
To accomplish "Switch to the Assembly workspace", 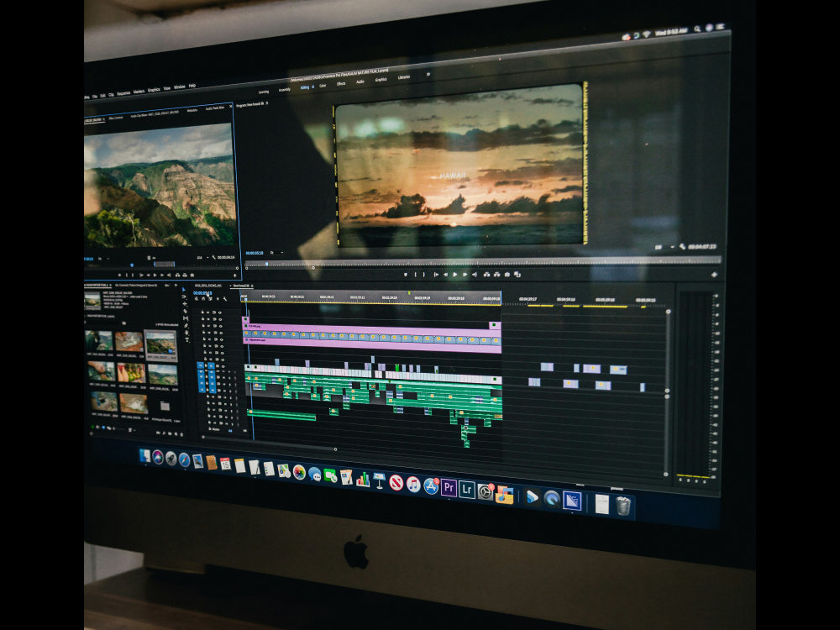I will [285, 90].
